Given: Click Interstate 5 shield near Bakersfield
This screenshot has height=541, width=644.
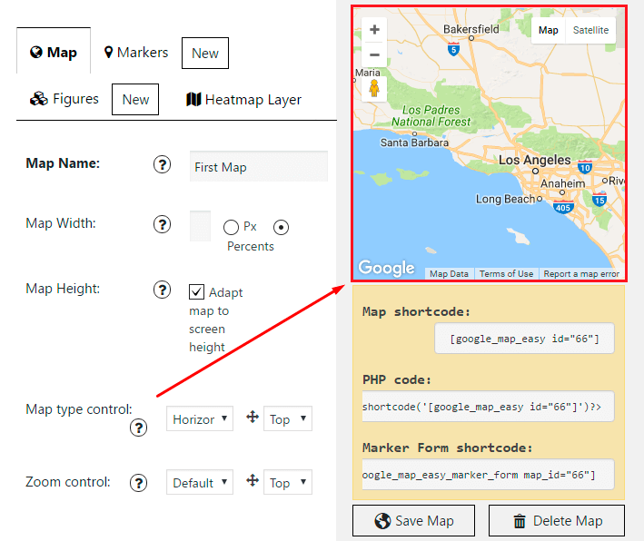Looking at the screenshot, I should point(453,50).
